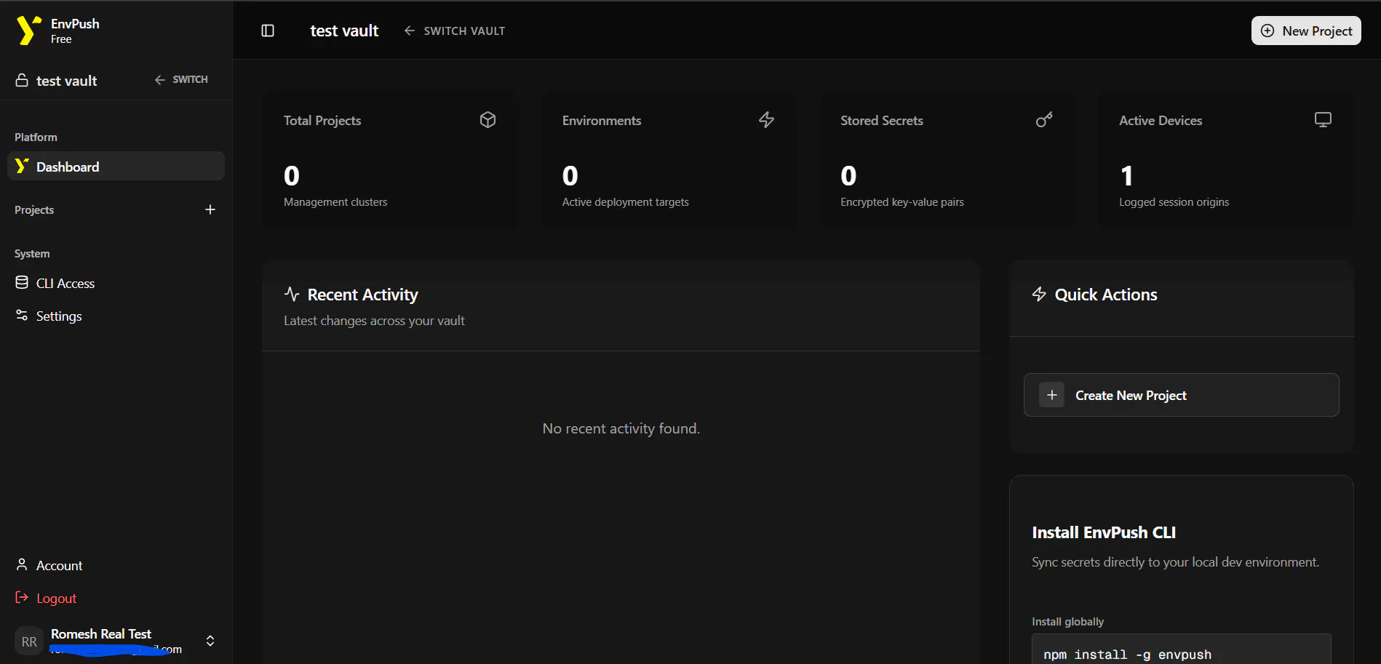Add a project with the plus icon
The image size is (1381, 664).
(x=210, y=209)
